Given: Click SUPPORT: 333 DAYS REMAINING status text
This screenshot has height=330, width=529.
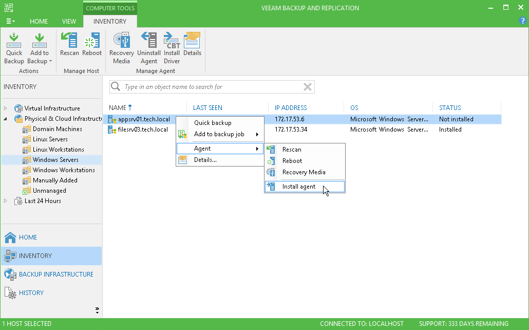Looking at the screenshot, I should coord(464,324).
